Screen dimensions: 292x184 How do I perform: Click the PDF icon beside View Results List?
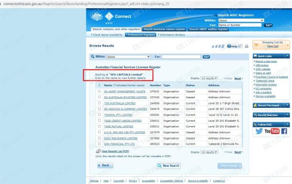pos(98,151)
